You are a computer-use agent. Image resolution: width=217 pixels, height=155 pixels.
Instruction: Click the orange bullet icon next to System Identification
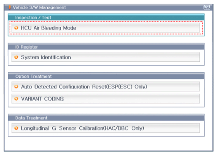click(16, 57)
